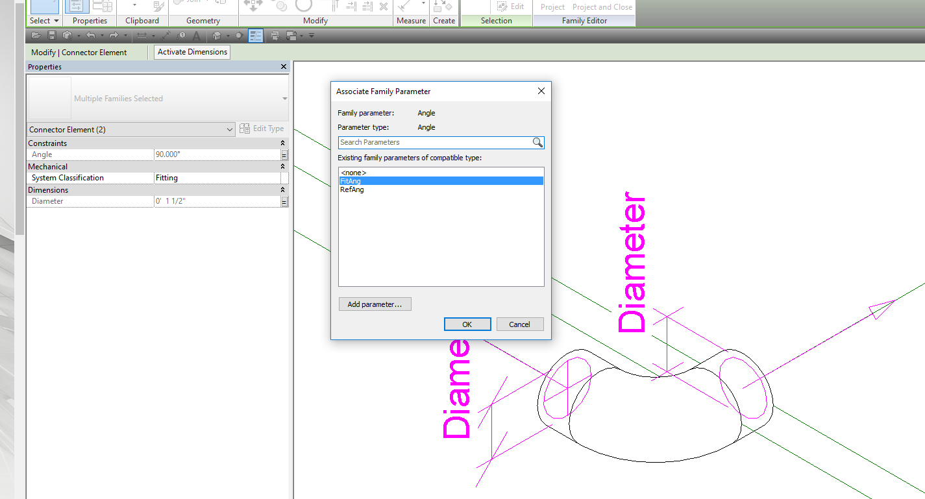Viewport: 925px width, 499px height.
Task: Select the Measure tool on the ribbon
Action: pos(402,6)
